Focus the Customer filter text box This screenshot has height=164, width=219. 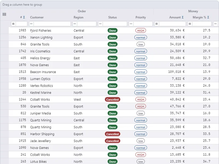point(52,24)
